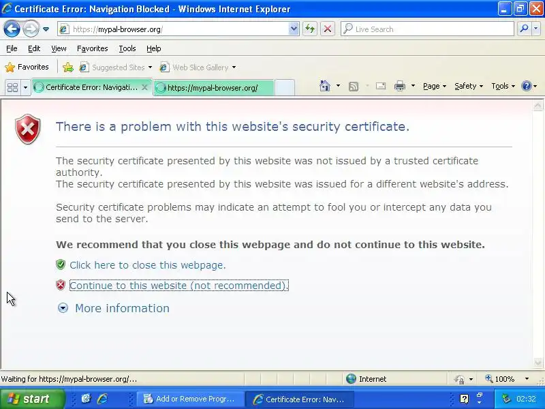
Task: Click the Refresh page icon
Action: 310,29
